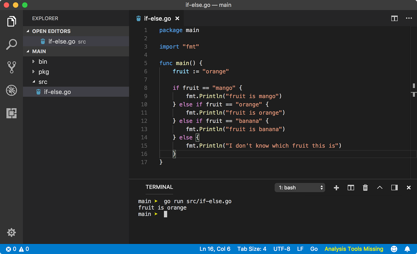Split the terminal view
This screenshot has width=417, height=254.
[351, 187]
